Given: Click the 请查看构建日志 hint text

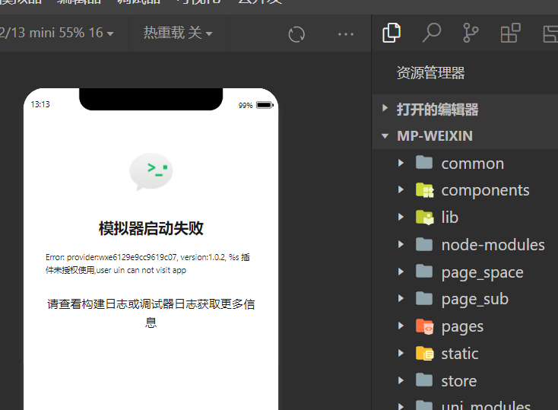Looking at the screenshot, I should (151, 313).
